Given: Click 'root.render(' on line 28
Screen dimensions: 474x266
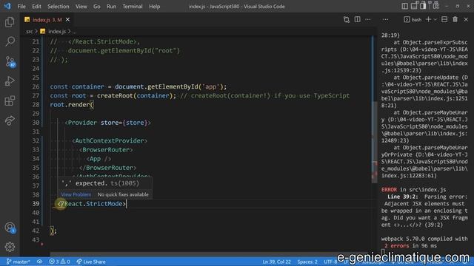Looking at the screenshot, I should coord(72,105).
